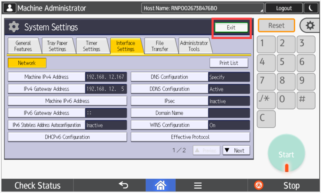Tap keypad digit 6
The width and height of the screenshot is (321, 193).
click(x=306, y=63)
